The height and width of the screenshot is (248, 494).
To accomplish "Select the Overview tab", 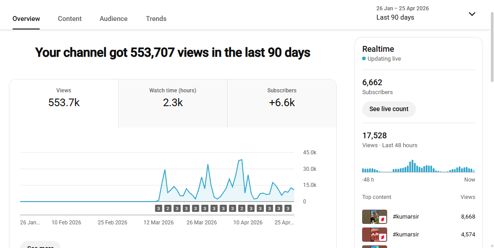I will [26, 19].
